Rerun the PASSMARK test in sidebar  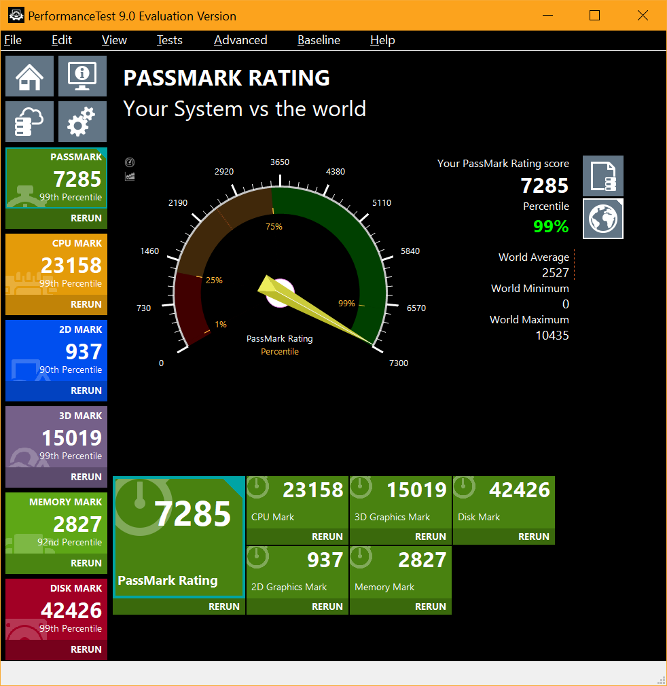coord(56,218)
